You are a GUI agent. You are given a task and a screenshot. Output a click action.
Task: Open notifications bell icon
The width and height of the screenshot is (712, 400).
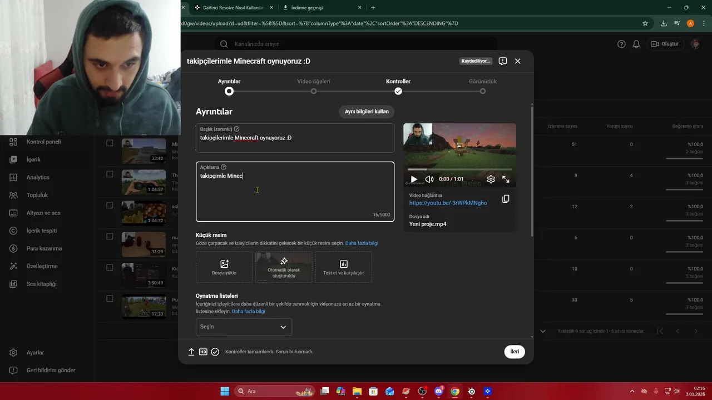pos(636,44)
